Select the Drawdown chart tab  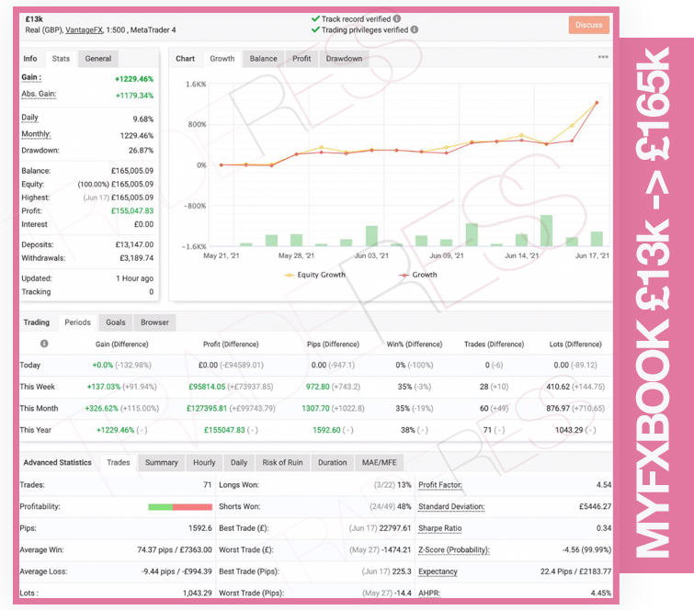(344, 59)
